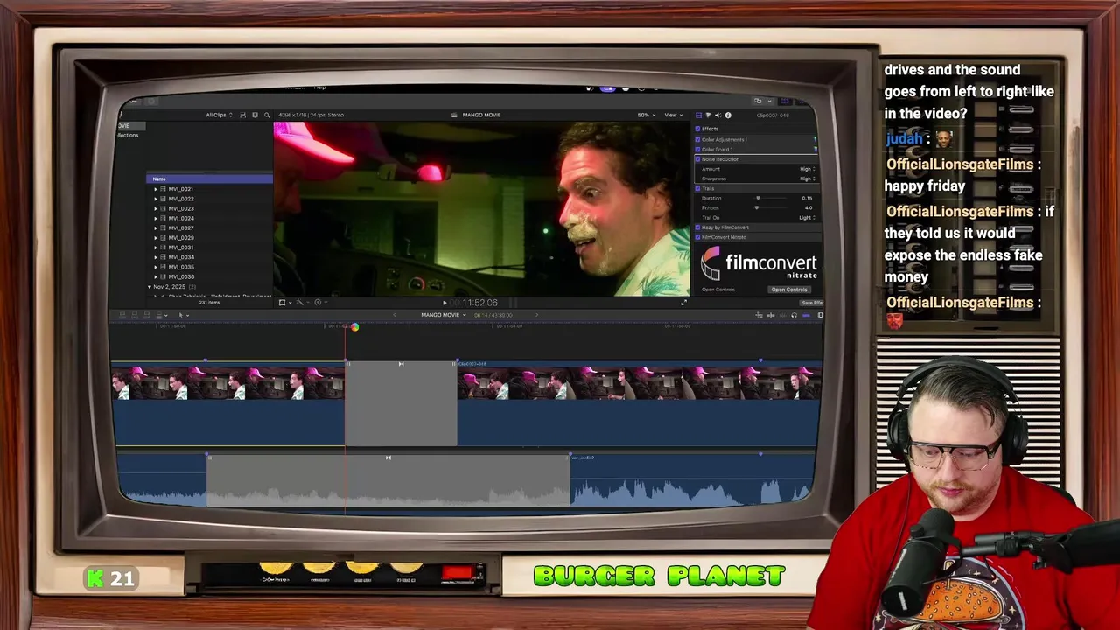Expand the MVI_0021 clip disclosure triangle
Image resolution: width=1120 pixels, height=630 pixels.
coord(156,189)
